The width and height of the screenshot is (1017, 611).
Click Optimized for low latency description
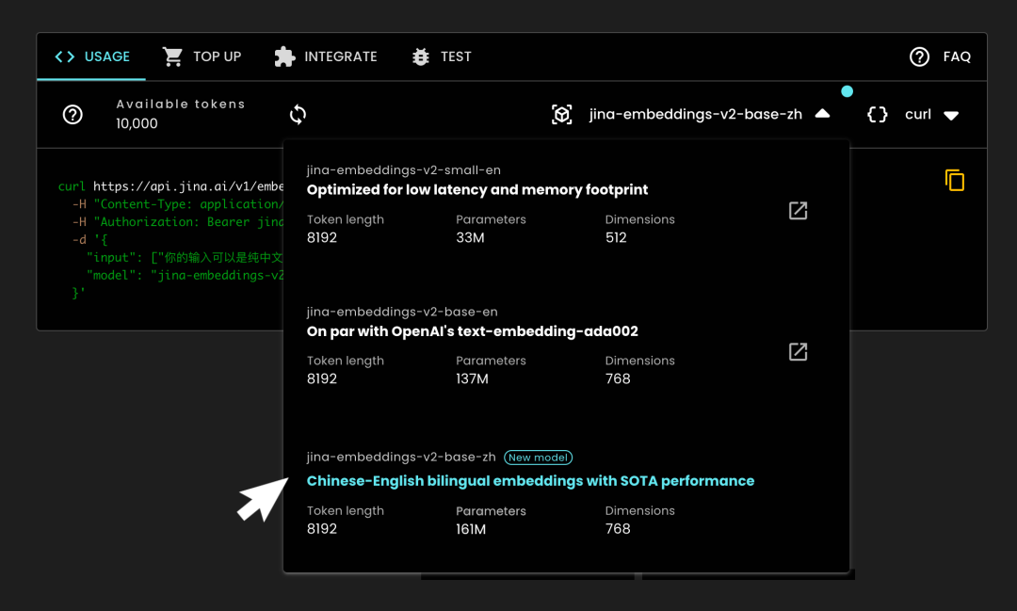[x=476, y=190]
